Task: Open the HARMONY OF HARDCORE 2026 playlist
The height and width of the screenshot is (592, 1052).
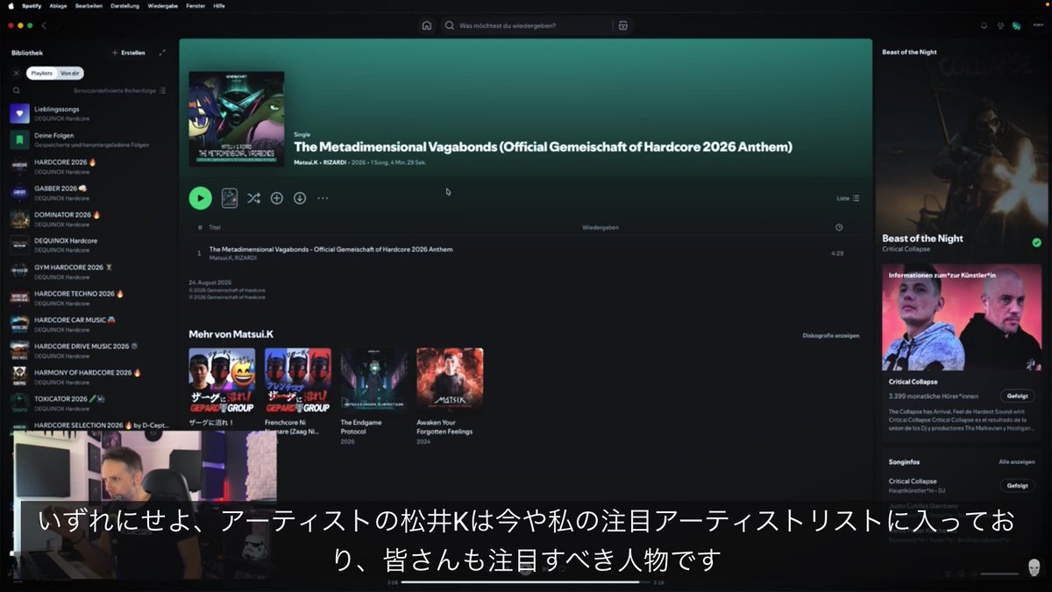Action: [x=91, y=376]
